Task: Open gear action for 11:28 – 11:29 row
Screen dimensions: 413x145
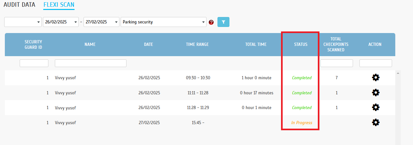Action: tap(376, 107)
